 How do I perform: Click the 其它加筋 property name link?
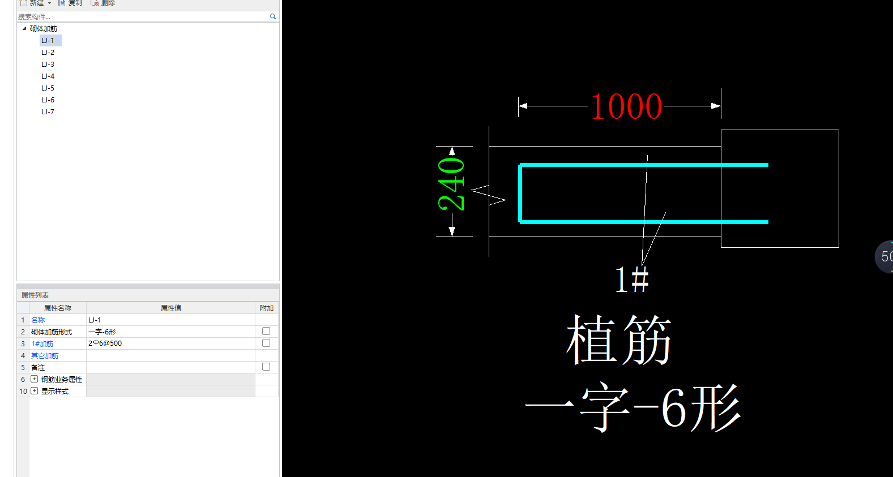45,355
